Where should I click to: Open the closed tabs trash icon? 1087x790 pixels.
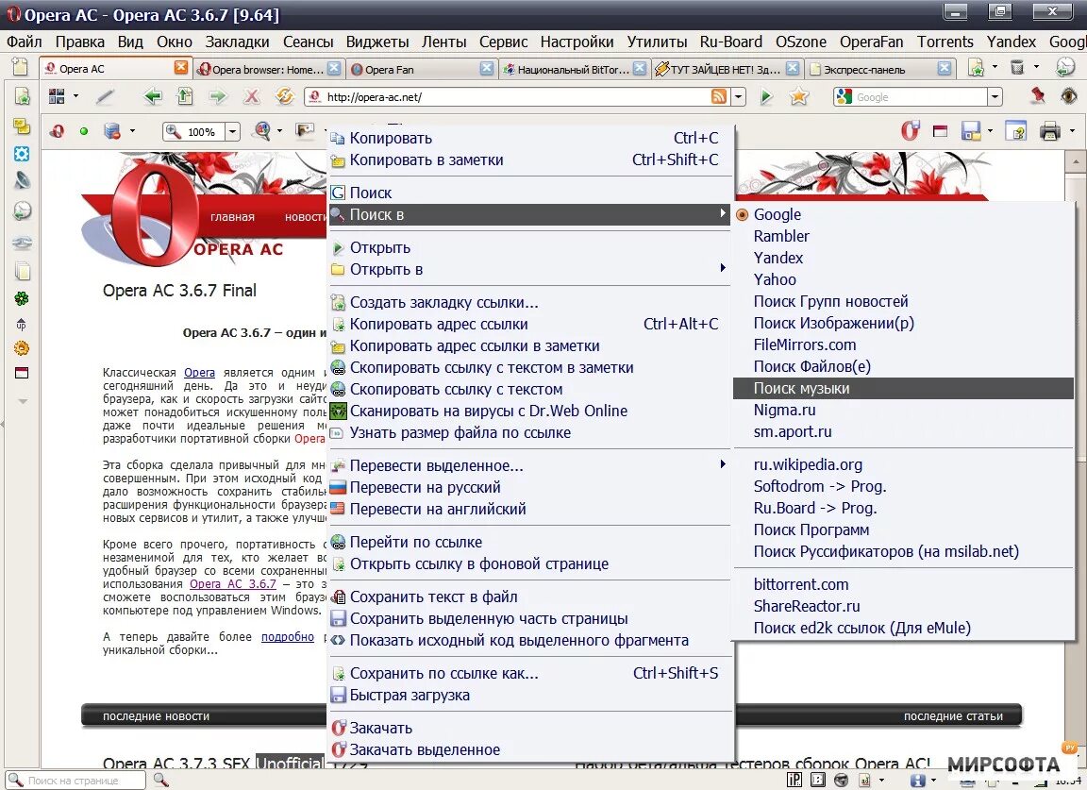click(1017, 67)
